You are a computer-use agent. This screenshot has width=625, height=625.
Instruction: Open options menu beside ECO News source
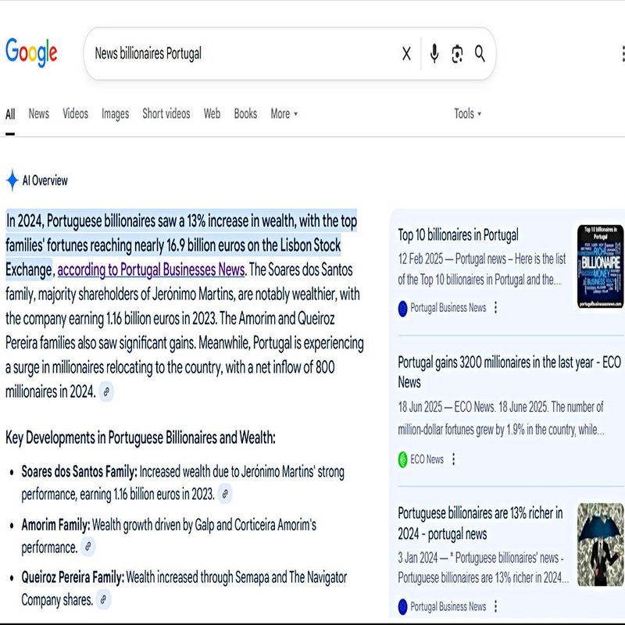[x=453, y=459]
